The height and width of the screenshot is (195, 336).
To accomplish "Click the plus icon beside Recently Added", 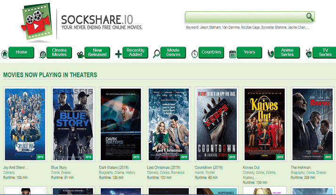I will tap(118, 54).
